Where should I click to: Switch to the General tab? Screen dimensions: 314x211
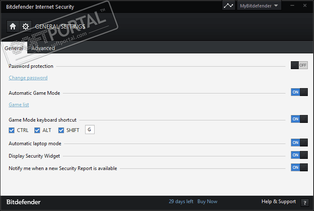tap(14, 48)
